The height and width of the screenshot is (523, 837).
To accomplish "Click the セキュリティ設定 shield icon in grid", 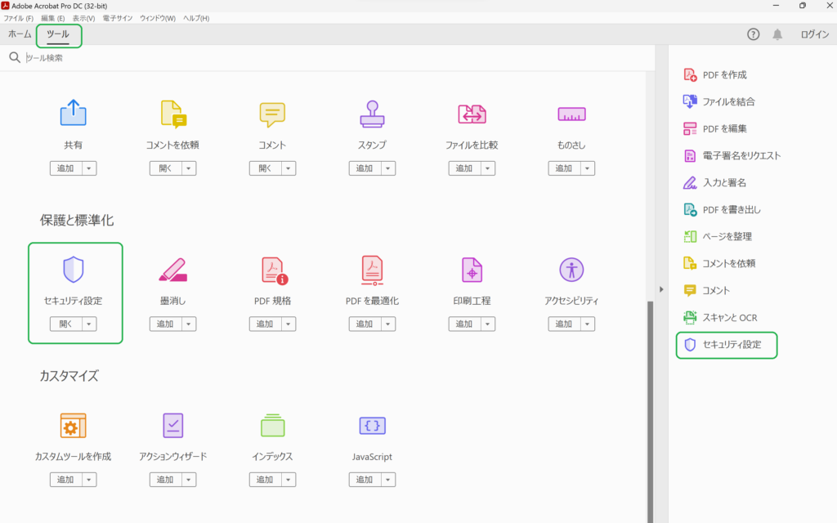I will click(73, 270).
